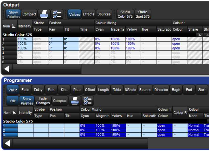Click the small sort icon on Output's Studio Color 575 row
Viewport: 209px width, 151px height.
(x=200, y=35)
